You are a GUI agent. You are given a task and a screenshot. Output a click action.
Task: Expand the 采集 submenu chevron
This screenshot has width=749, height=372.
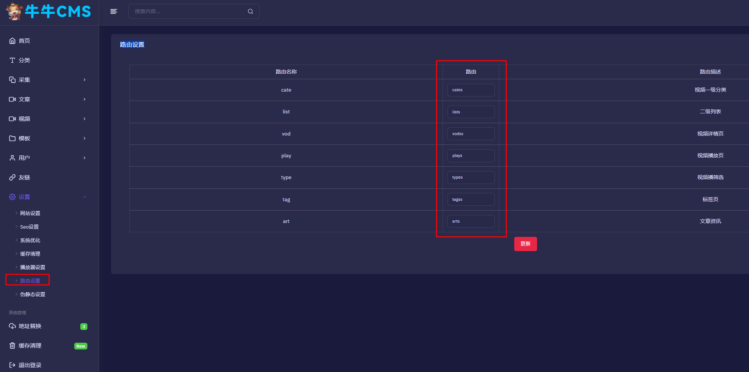[84, 80]
